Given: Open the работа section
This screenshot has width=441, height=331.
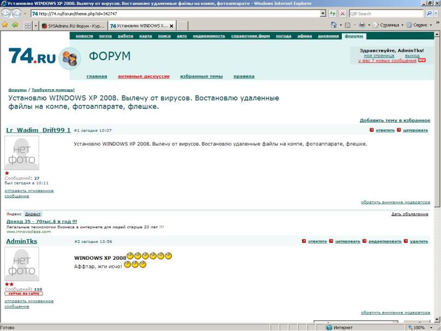Looking at the screenshot, I should point(125,36).
